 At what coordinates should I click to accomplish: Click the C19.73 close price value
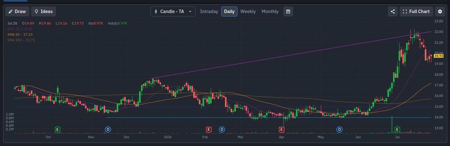click(77, 23)
